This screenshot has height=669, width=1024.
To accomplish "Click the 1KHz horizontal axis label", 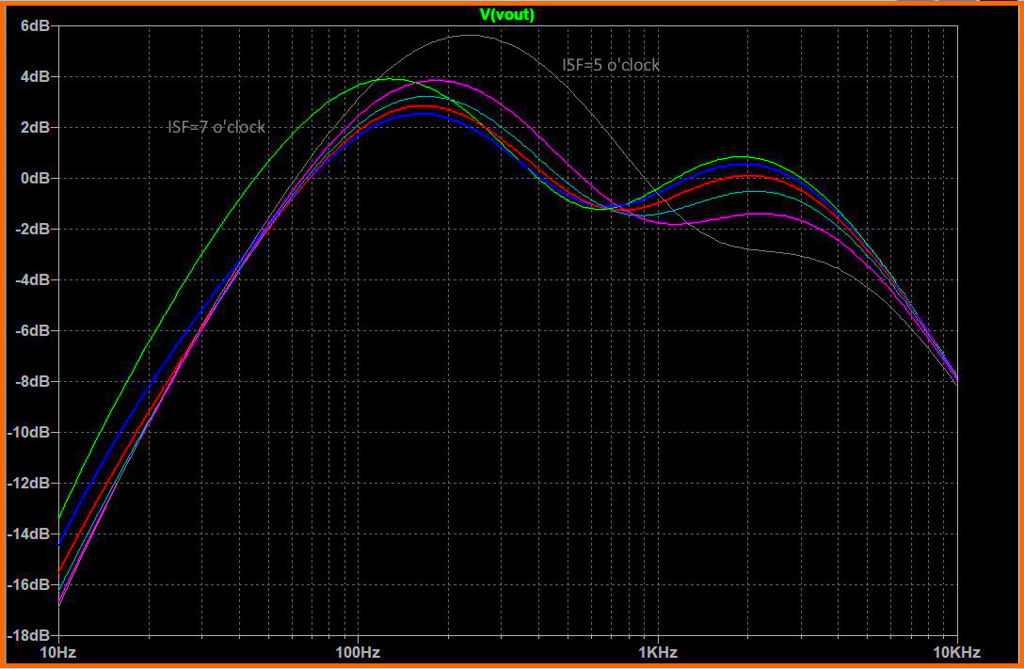I will [x=656, y=652].
